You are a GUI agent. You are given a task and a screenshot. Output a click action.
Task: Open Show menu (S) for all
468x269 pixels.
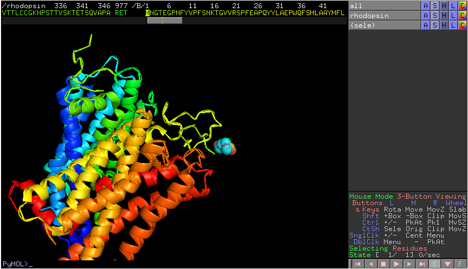[435, 5]
